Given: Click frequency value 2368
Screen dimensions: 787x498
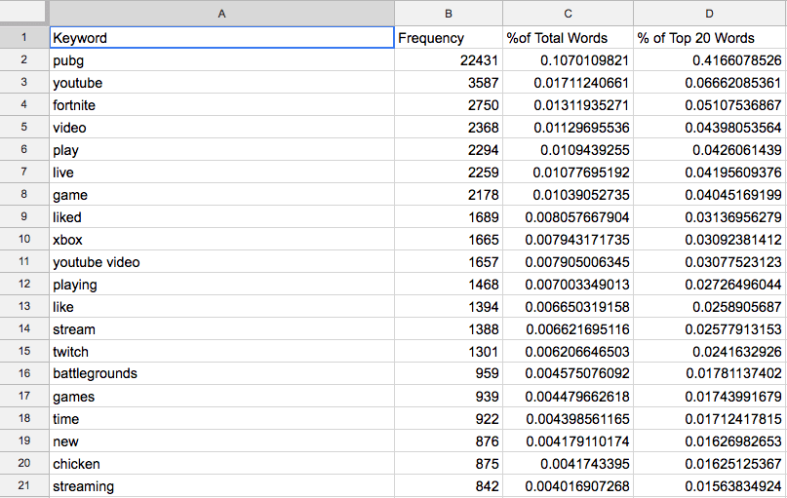Looking at the screenshot, I should tap(449, 128).
